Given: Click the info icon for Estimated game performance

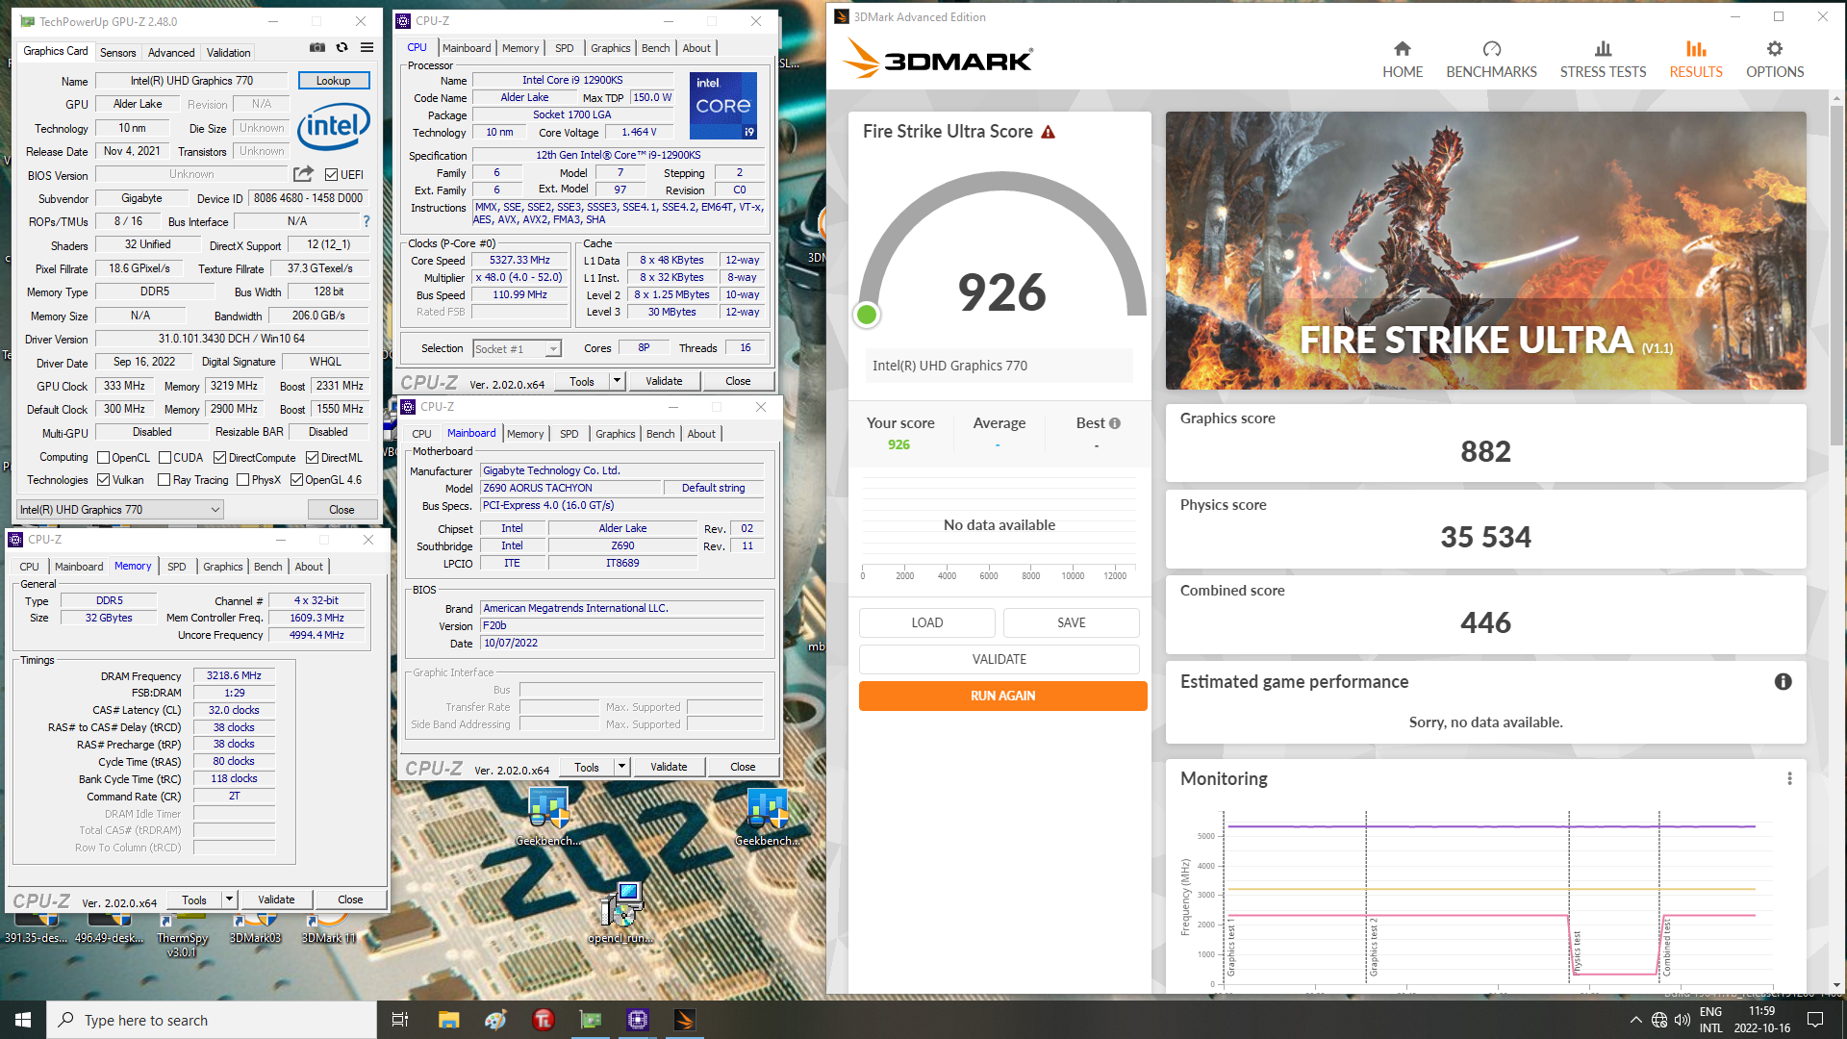Looking at the screenshot, I should click(1783, 681).
